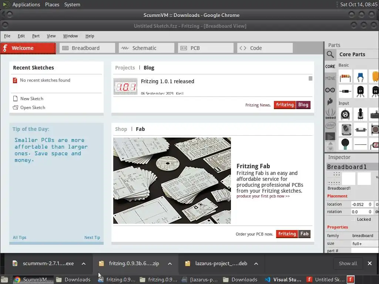Click the New Sketch link
The height and width of the screenshot is (284, 379).
pyautogui.click(x=32, y=98)
